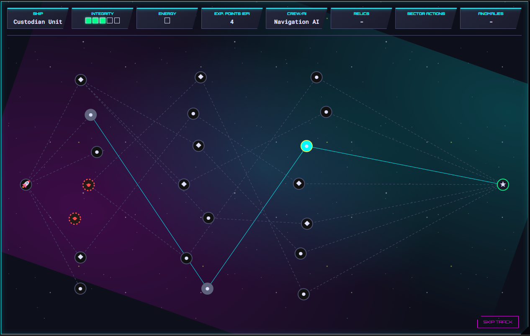Open the Ship panel showing Custodian Unit
Viewport: 530px width, 336px height.
(x=38, y=18)
